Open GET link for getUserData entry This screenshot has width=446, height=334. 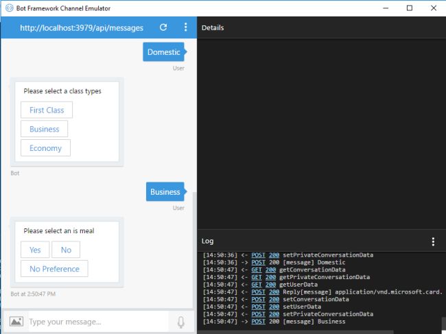click(x=257, y=285)
